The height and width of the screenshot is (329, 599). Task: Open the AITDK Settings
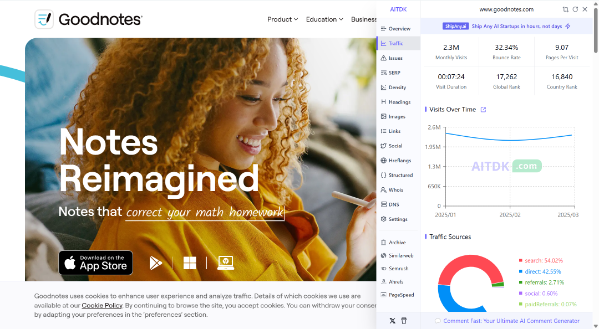tap(398, 219)
